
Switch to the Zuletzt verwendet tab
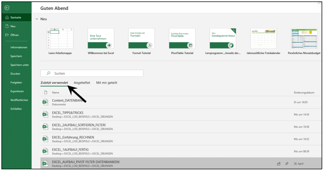pos(54,83)
